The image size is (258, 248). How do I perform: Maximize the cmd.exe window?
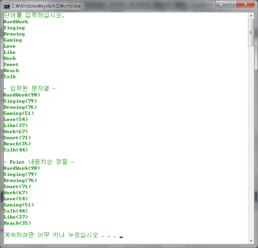click(231, 4)
